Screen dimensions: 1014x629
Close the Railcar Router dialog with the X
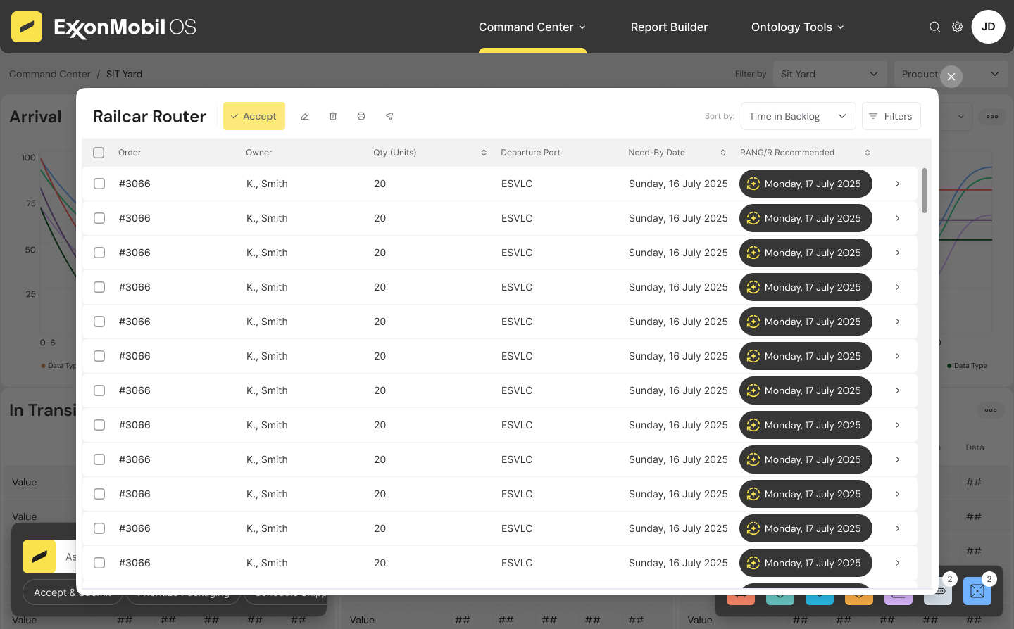[x=951, y=77]
